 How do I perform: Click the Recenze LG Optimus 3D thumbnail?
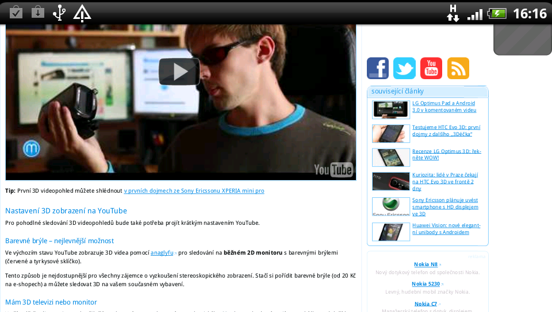pyautogui.click(x=390, y=157)
